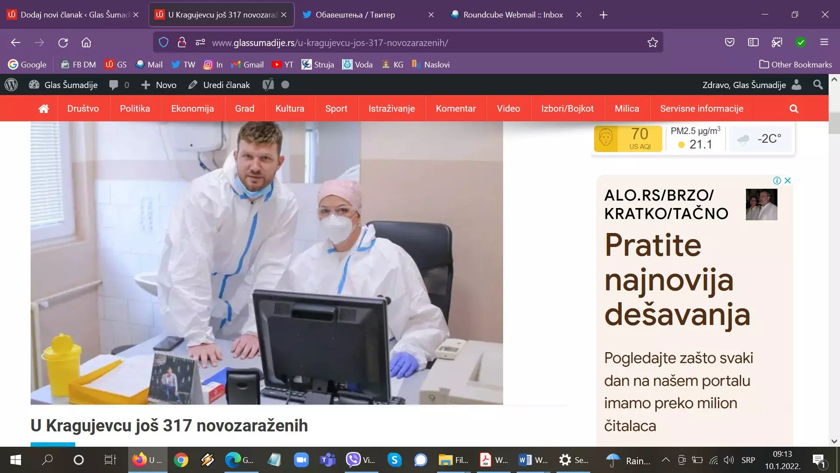This screenshot has width=840, height=473.
Task: Show hidden system tray icons chevron
Action: pyautogui.click(x=665, y=460)
